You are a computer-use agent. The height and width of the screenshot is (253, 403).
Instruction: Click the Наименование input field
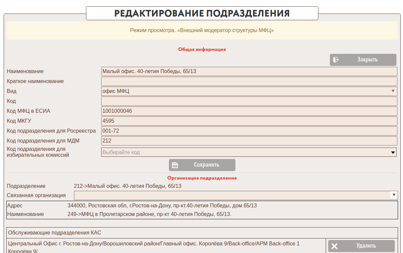click(249, 71)
